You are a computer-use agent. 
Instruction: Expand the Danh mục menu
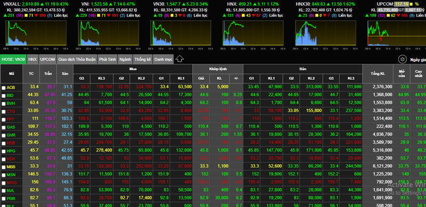[163, 59]
